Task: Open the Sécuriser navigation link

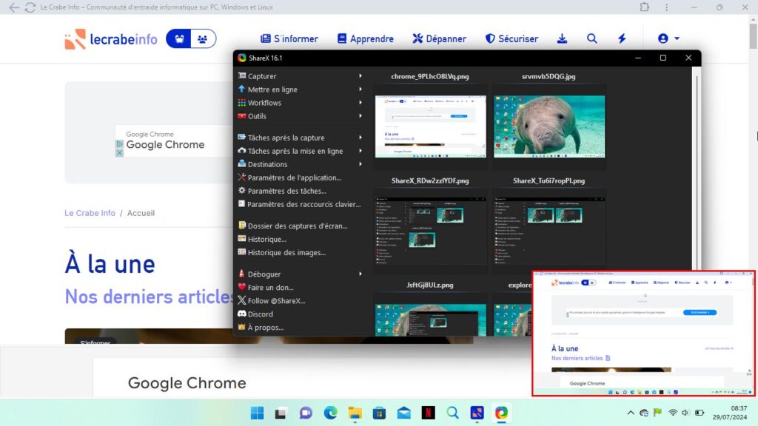Action: [512, 38]
